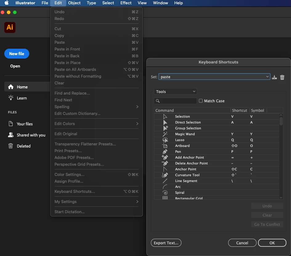Click the Command column header
Image resolution: width=291 pixels, height=256 pixels.
pyautogui.click(x=192, y=111)
